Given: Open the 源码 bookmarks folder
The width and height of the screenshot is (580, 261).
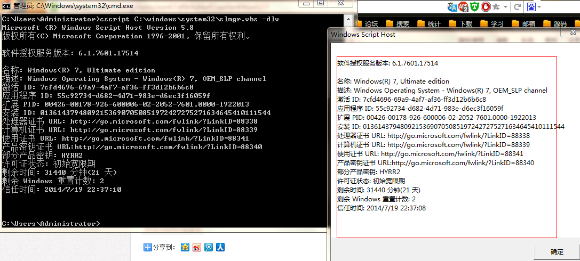Looking at the screenshot, I should (x=555, y=23).
